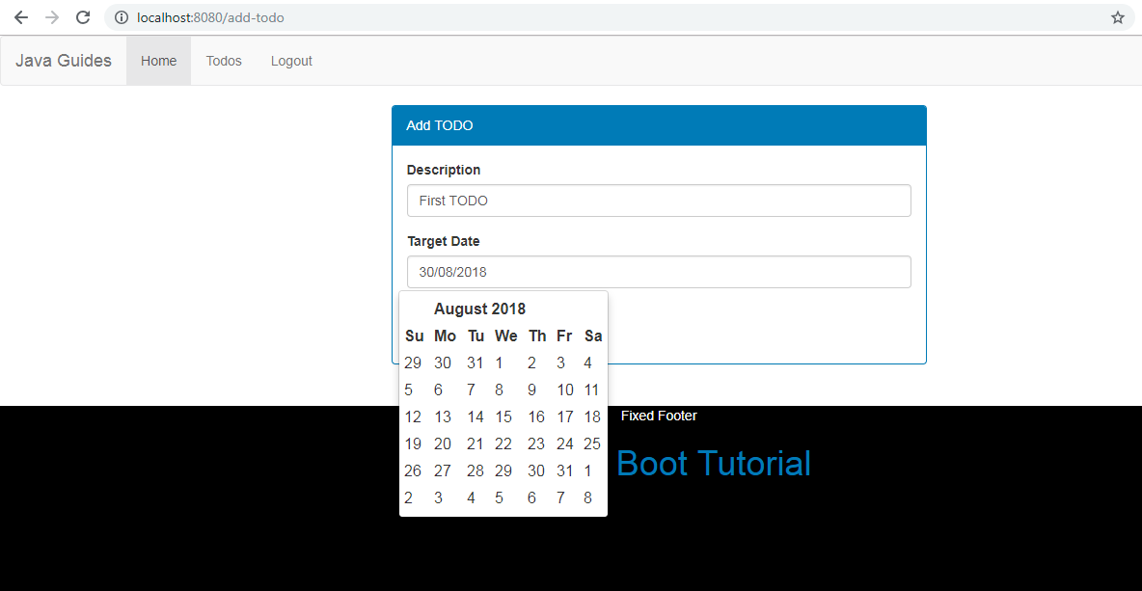The height and width of the screenshot is (591, 1142).
Task: Click the Spring Boot Tutorial footer text
Action: point(713,464)
